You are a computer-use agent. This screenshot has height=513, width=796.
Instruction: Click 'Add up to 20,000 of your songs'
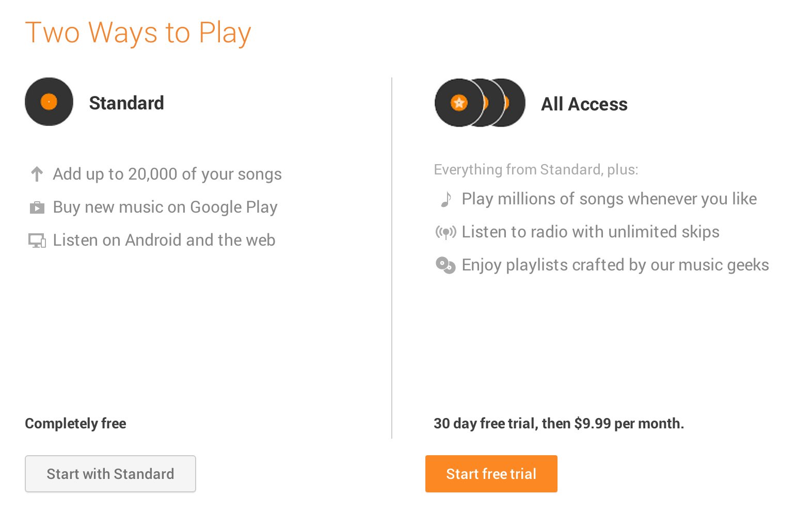tap(167, 174)
